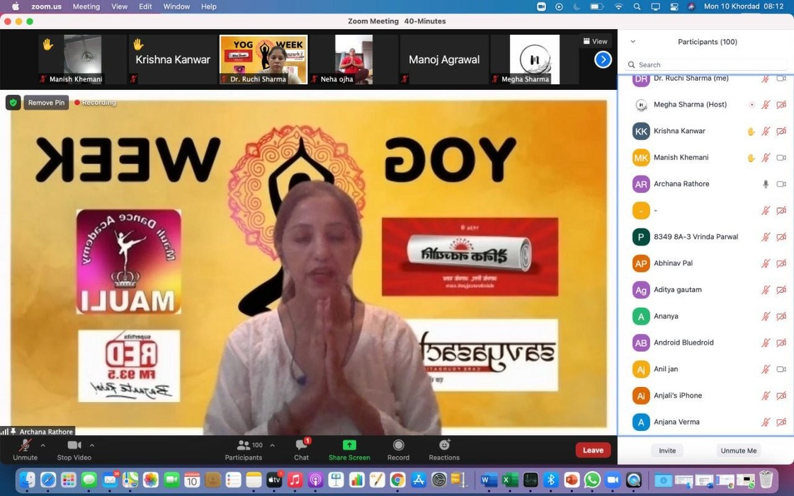Click the Zoom app icon in the Dock
Screen dimensions: 794x496
[613, 479]
